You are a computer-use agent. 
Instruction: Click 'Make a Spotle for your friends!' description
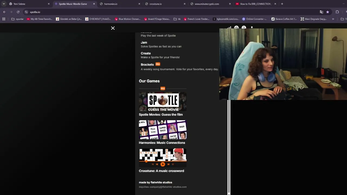(x=160, y=57)
